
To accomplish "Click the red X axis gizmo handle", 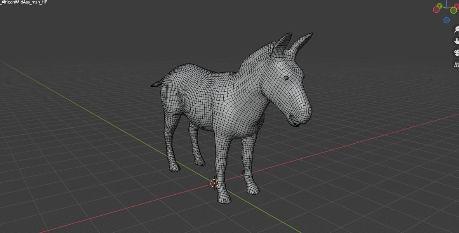I will [457, 7].
